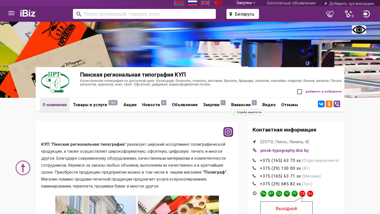Click добавить в избранное text link
This screenshot has width=380, height=214.
(x=324, y=92)
